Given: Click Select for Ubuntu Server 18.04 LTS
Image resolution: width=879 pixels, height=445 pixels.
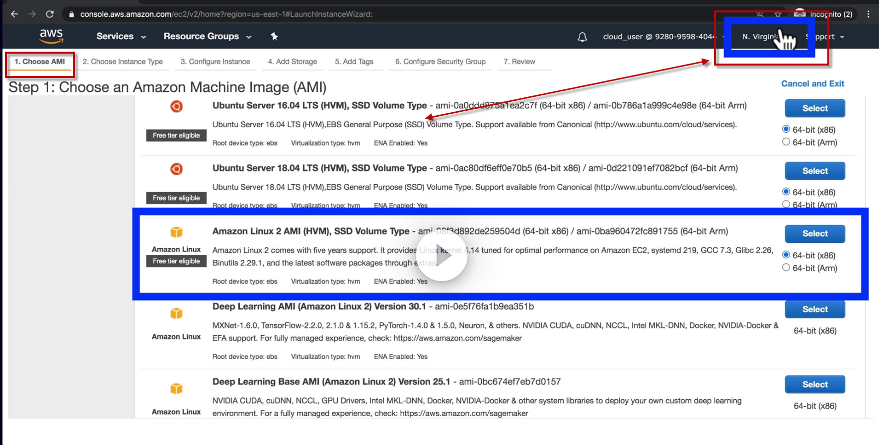Looking at the screenshot, I should point(815,171).
